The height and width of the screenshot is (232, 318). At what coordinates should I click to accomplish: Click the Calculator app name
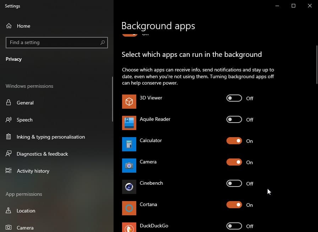(151, 140)
